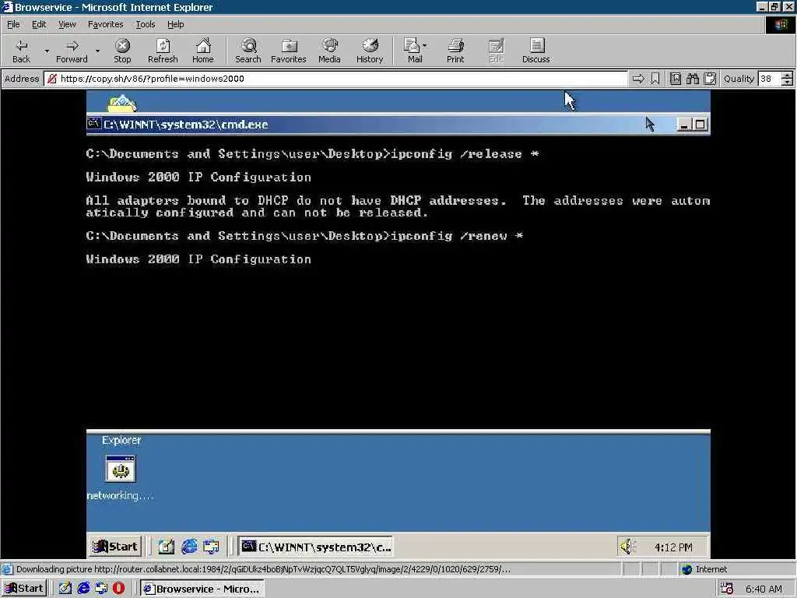Go back using the Back toolbar button
This screenshot has width=797, height=598.
tap(21, 51)
